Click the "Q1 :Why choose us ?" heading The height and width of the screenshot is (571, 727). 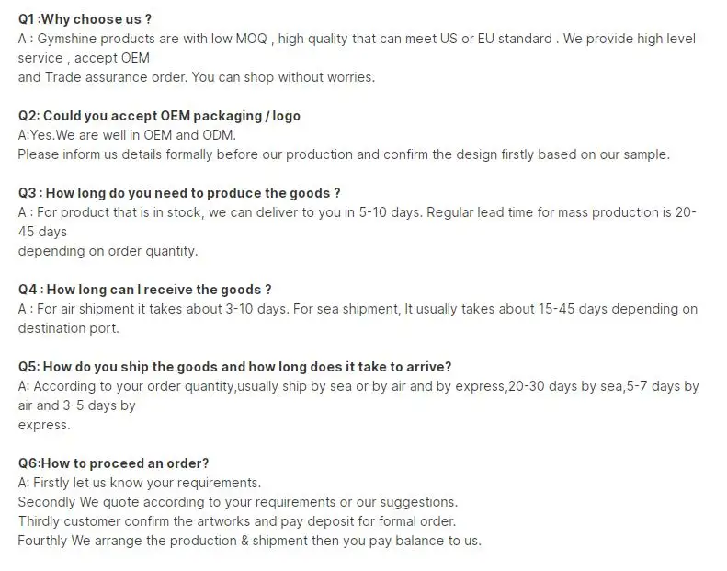[x=85, y=18]
